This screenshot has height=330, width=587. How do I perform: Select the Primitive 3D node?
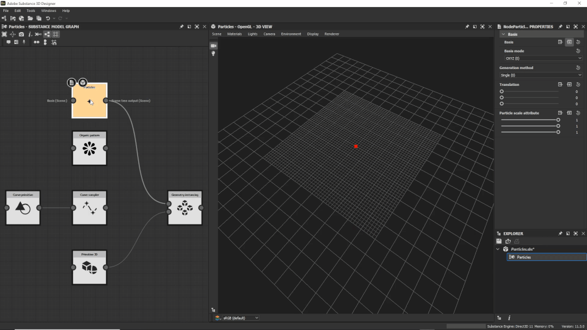pyautogui.click(x=89, y=267)
